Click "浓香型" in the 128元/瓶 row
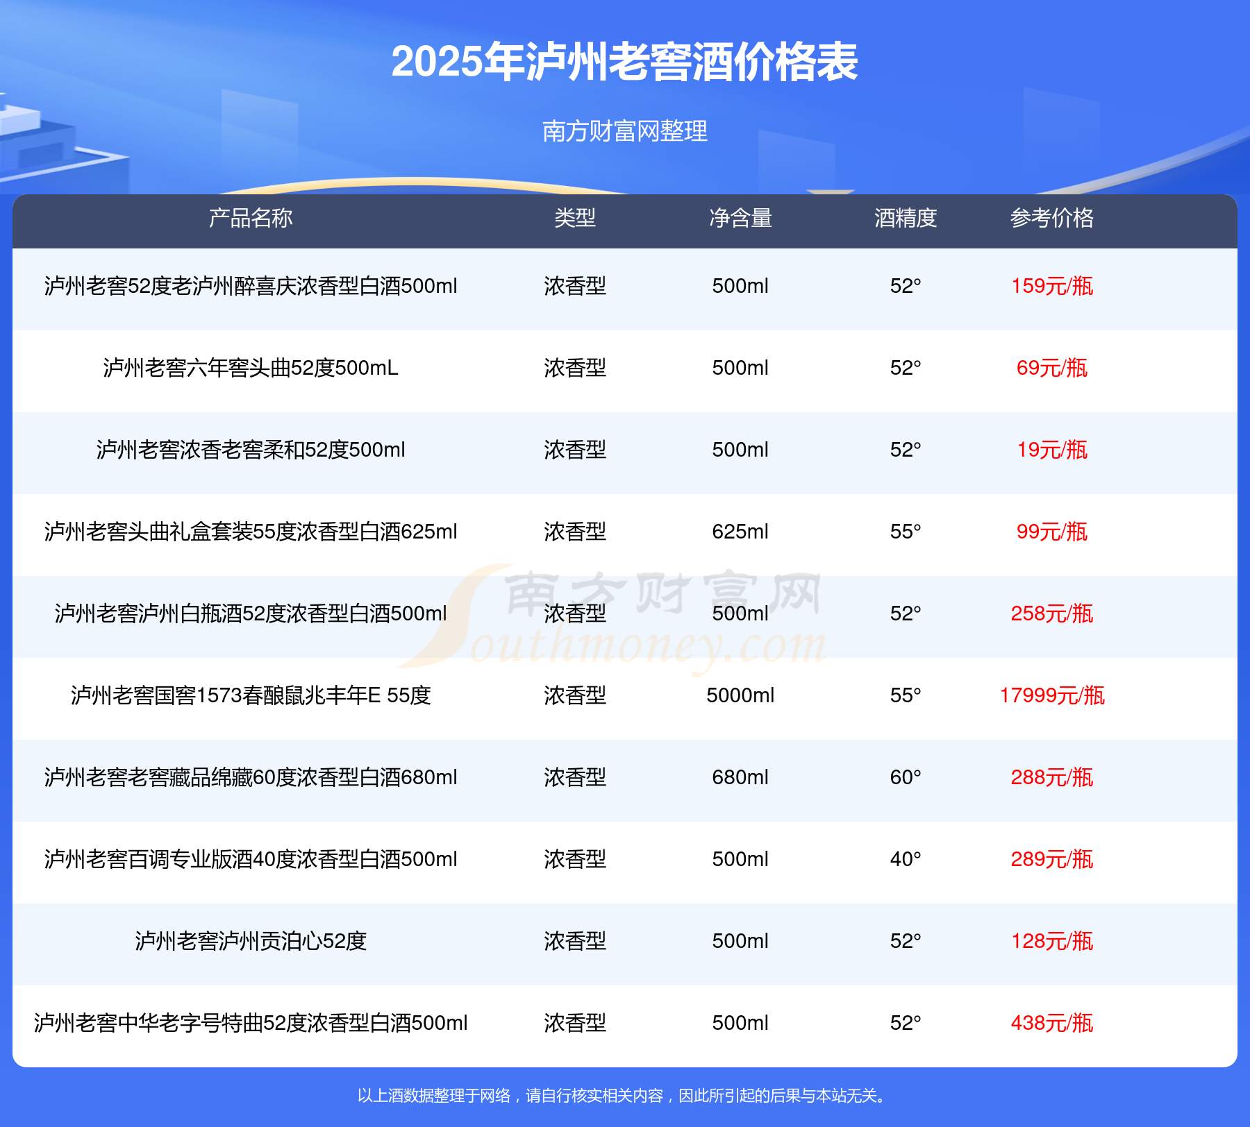This screenshot has height=1127, width=1250. (575, 941)
